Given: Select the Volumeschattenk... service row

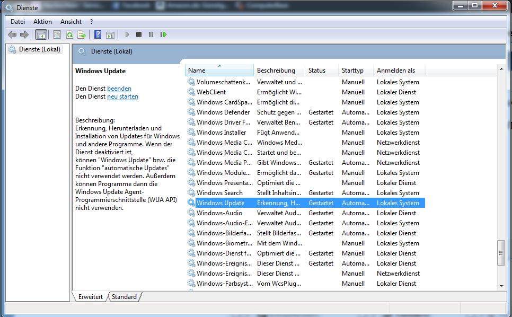Looking at the screenshot, I should tap(305, 82).
